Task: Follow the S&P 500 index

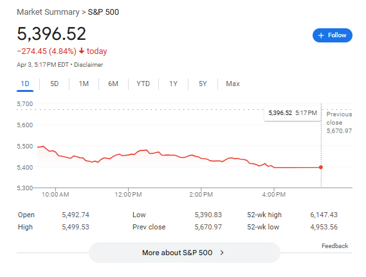Action: pos(333,35)
